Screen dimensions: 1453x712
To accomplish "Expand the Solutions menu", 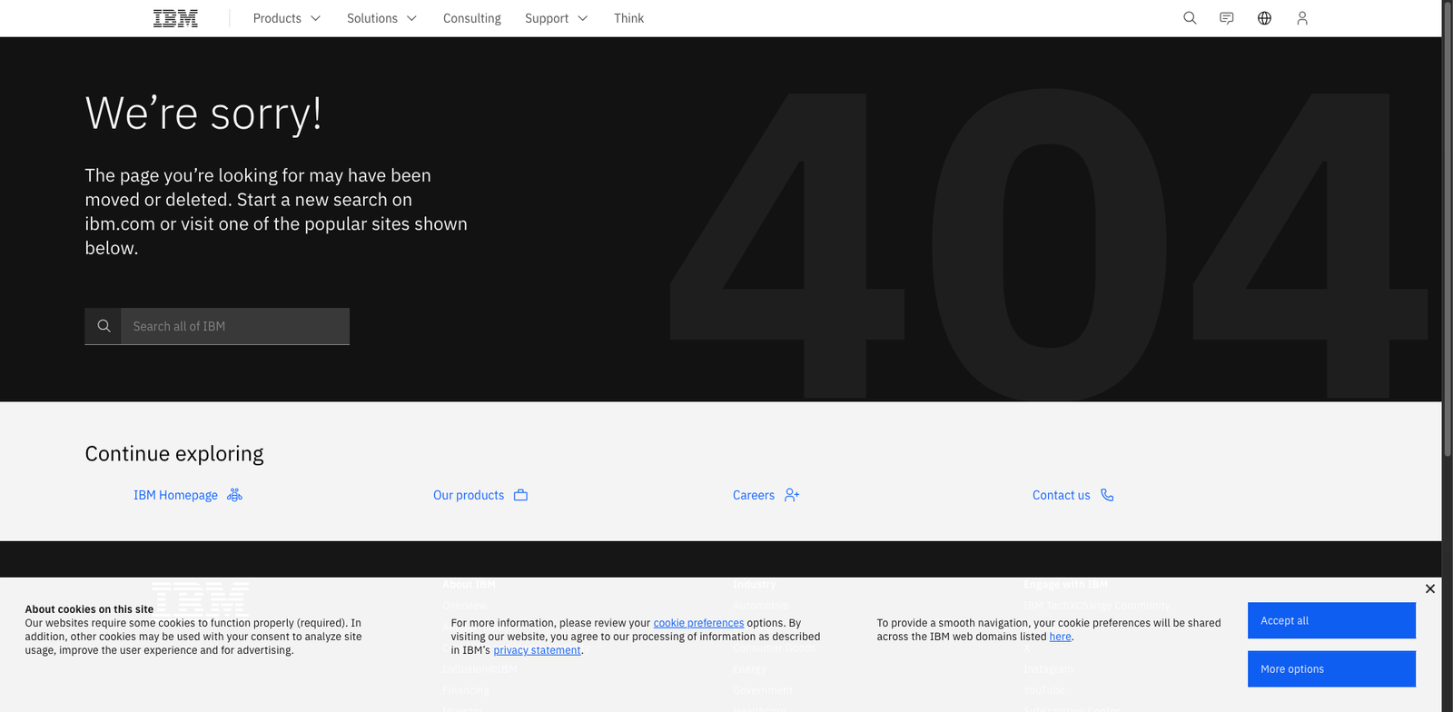I will click(381, 18).
